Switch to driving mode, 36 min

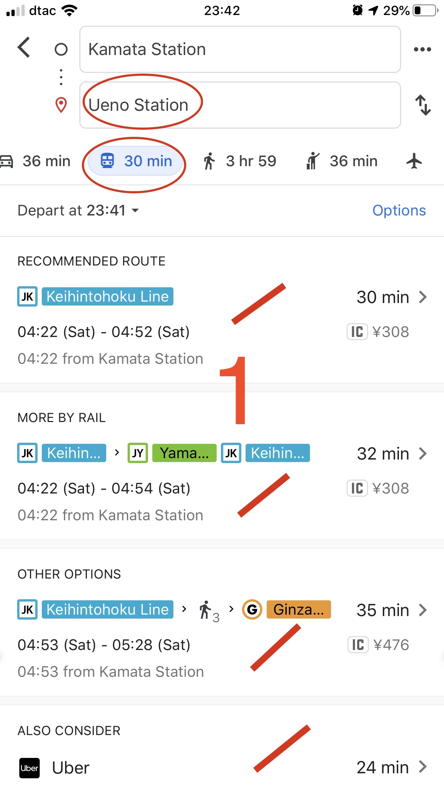(x=36, y=161)
